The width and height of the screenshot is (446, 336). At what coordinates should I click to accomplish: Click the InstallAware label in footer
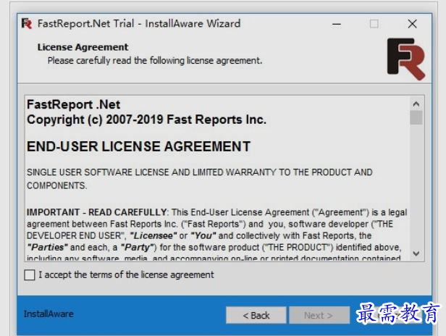[49, 314]
